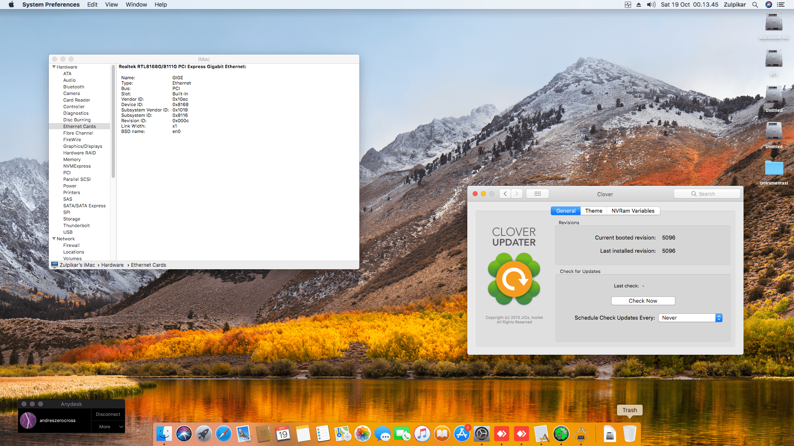
Task: Click Show All grid button in Clover
Action: (538, 194)
